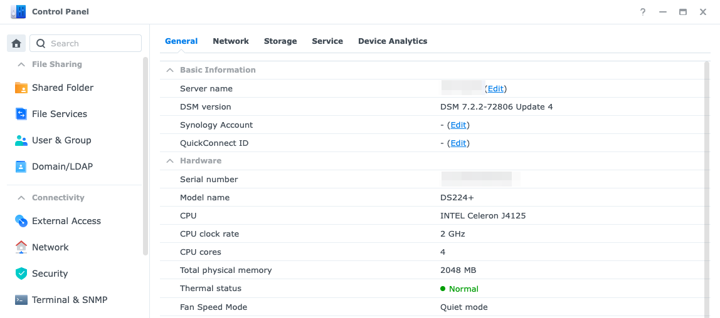Viewport: 720px width, 318px height.
Task: Click the Quiet mode fan speed value
Action: click(463, 307)
